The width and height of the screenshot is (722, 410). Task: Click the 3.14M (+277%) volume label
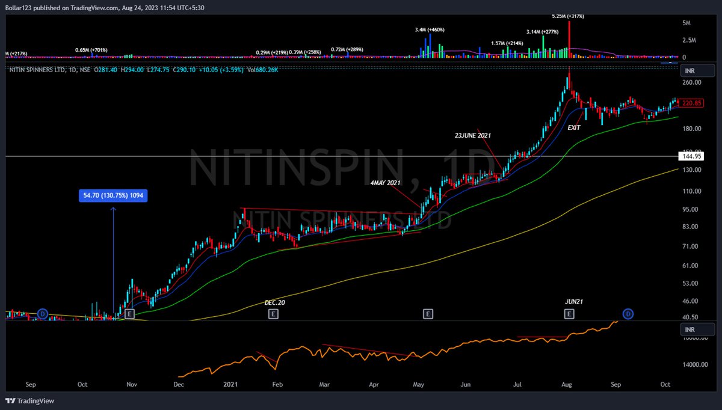pos(542,31)
